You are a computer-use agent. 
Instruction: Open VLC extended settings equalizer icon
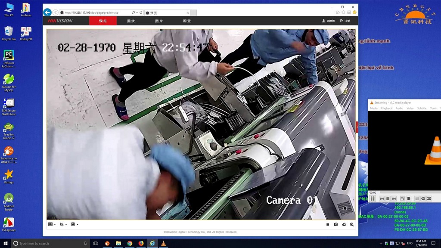coord(408,198)
